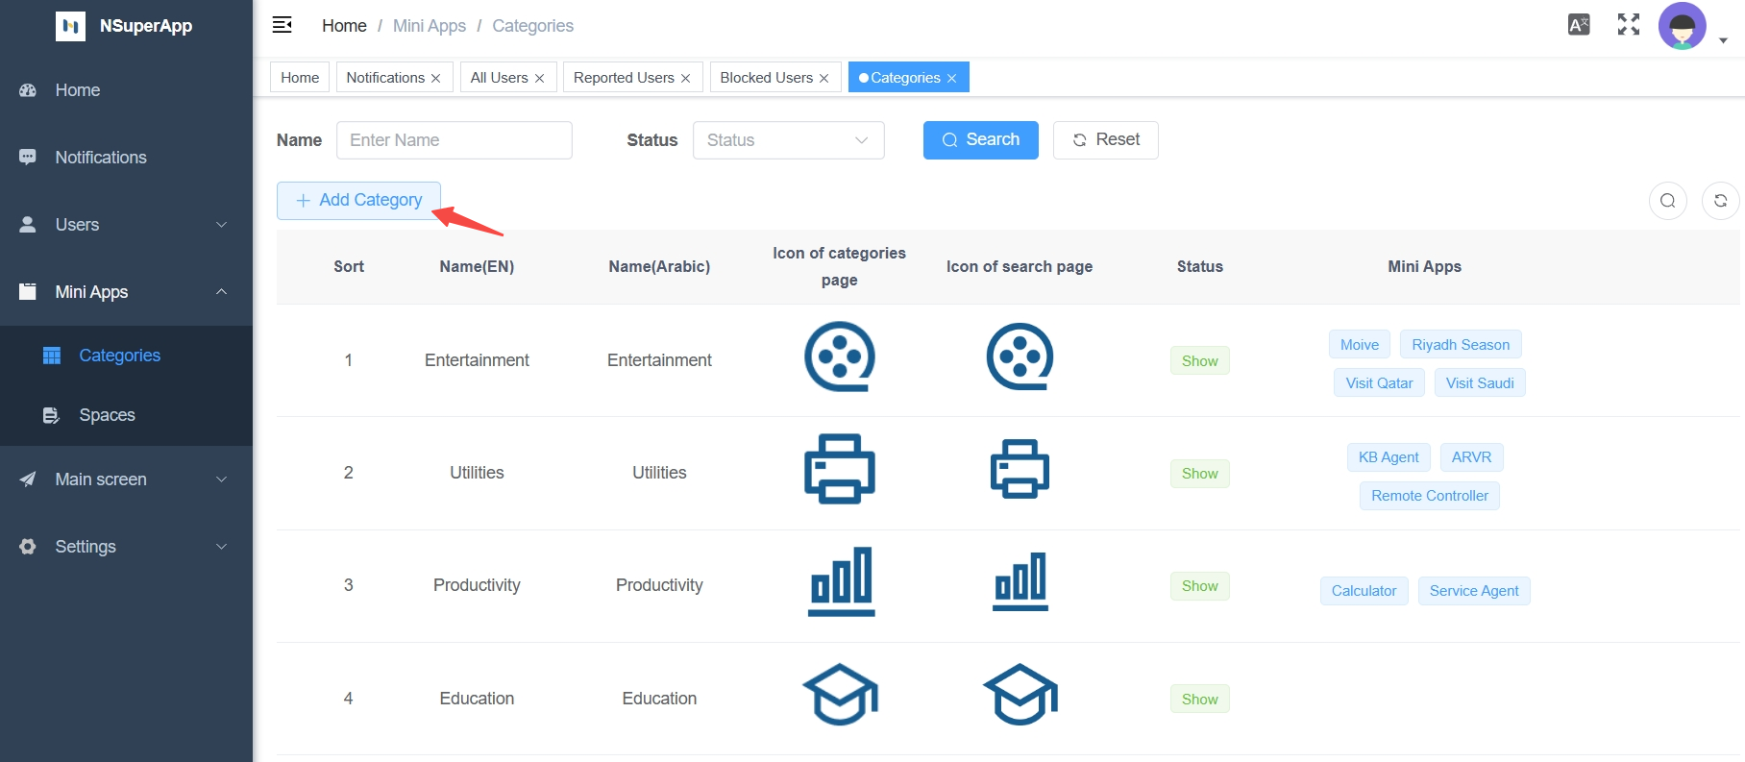Toggle fullscreen mode icon
Viewport: 1745px width, 762px height.
pyautogui.click(x=1628, y=25)
